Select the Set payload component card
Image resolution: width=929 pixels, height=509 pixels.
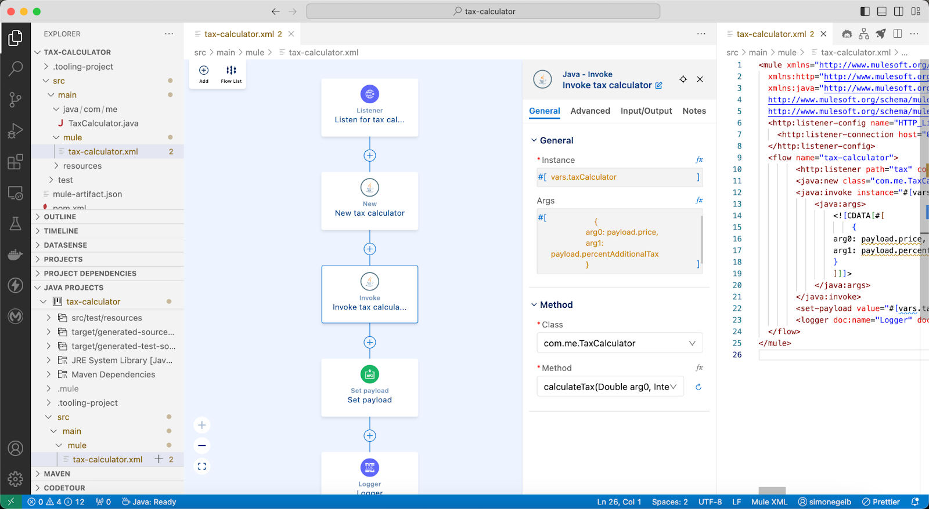[370, 388]
